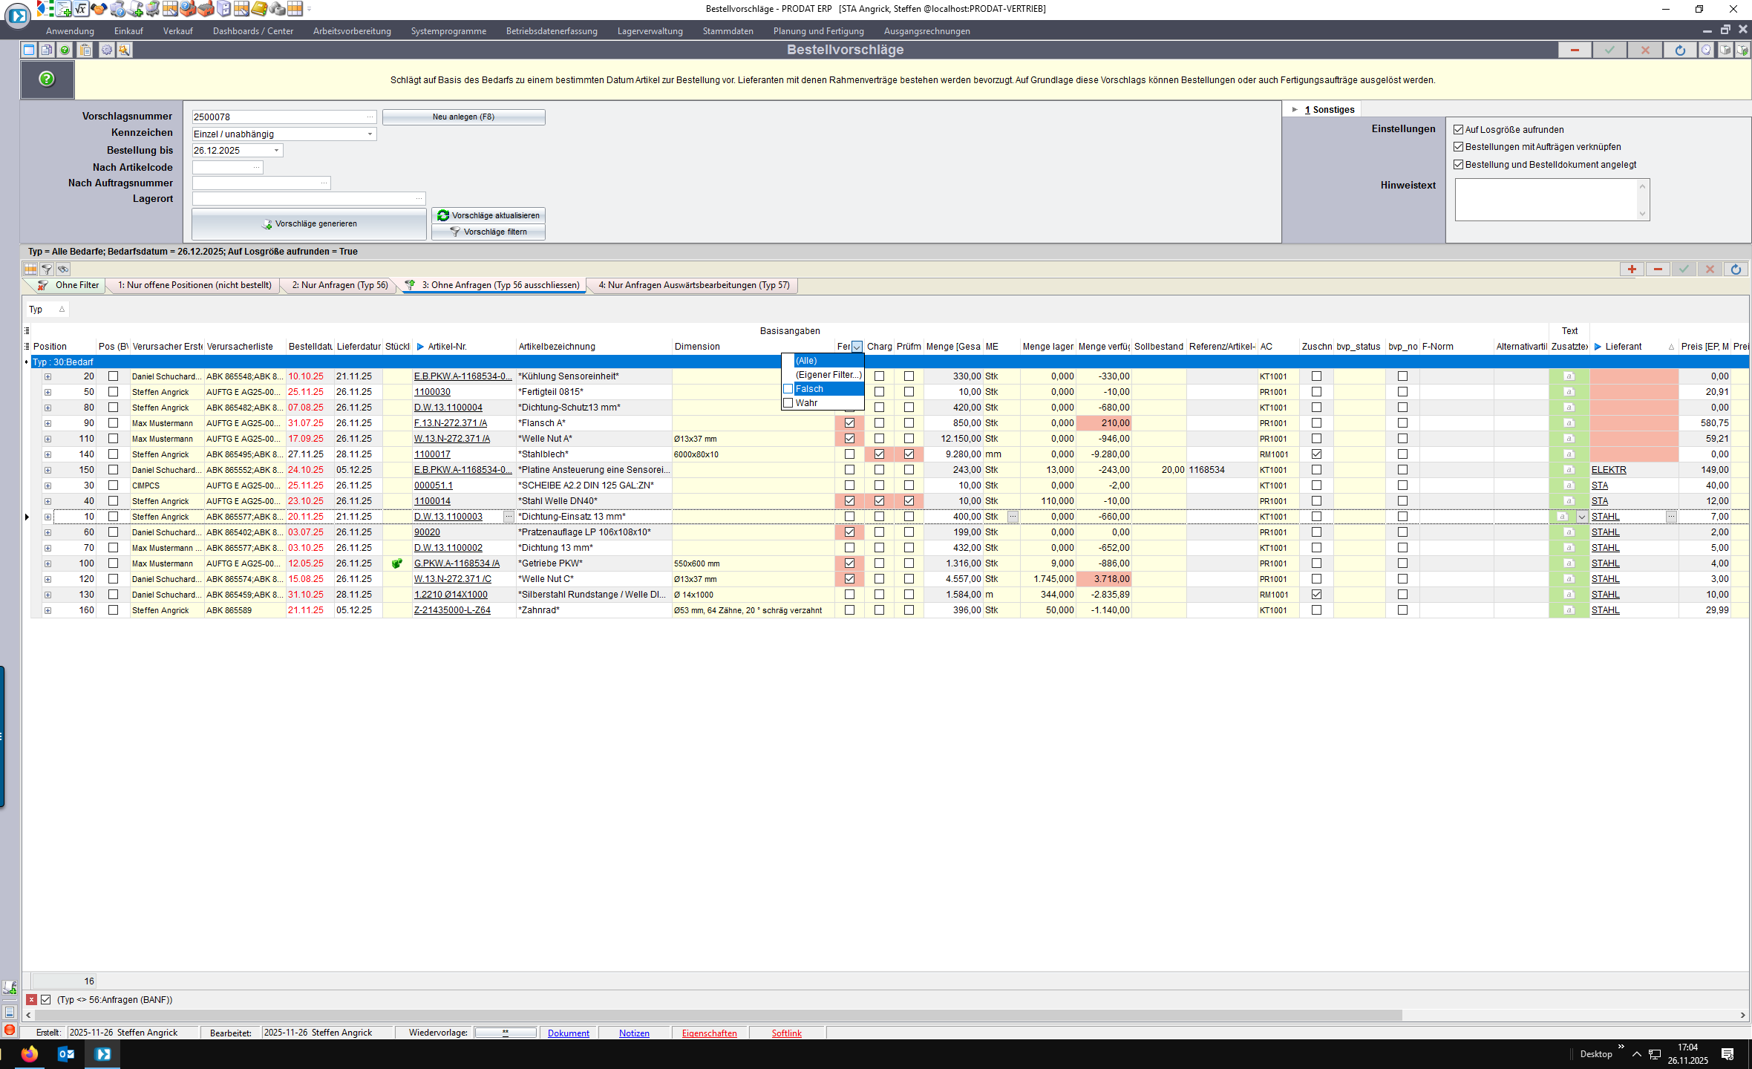This screenshot has height=1069, width=1752.
Task: Open article link E.B.PKW.A-1168534-0 in first row
Action: pyautogui.click(x=462, y=376)
